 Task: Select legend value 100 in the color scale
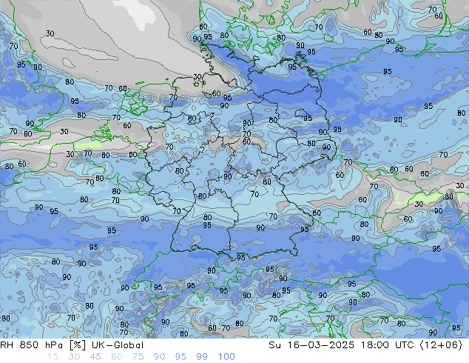[x=226, y=357]
